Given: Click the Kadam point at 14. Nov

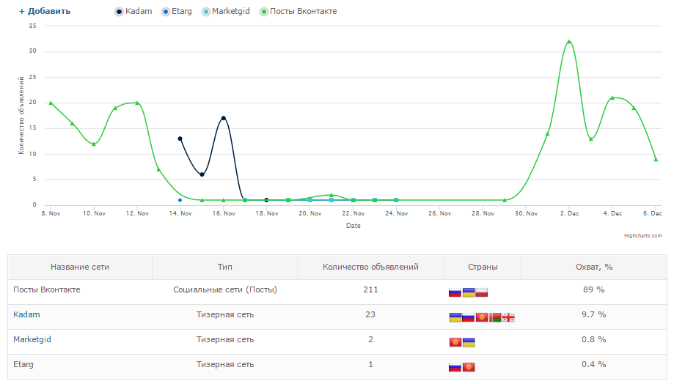Looking at the screenshot, I should 180,139.
